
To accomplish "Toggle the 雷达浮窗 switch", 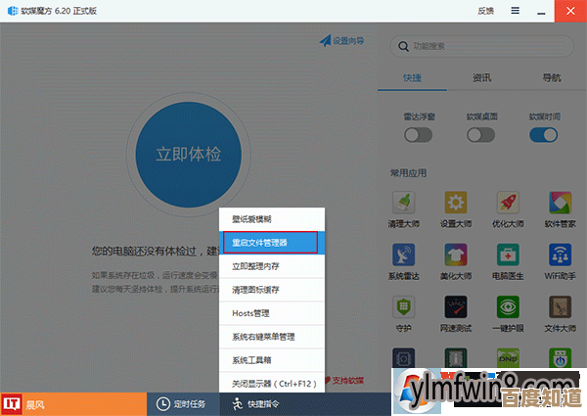I will pos(418,134).
